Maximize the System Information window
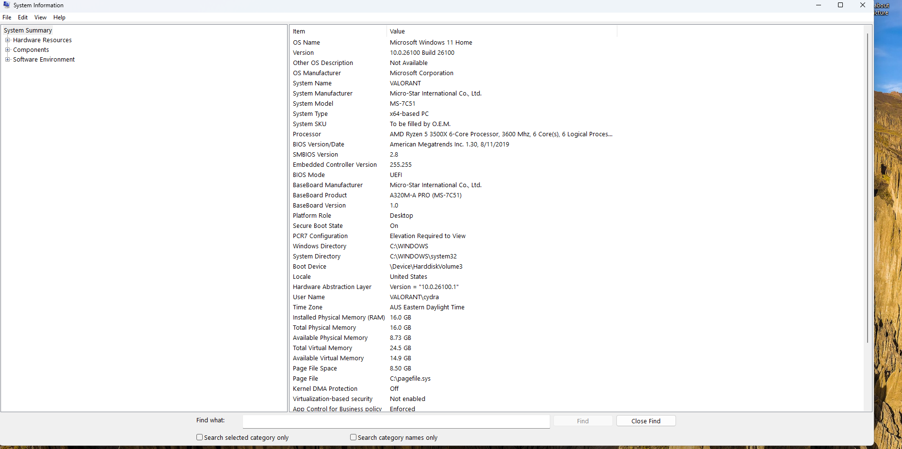 (x=840, y=5)
